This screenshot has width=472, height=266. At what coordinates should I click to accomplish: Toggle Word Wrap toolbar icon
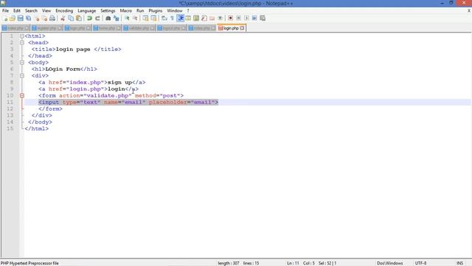pos(164,18)
